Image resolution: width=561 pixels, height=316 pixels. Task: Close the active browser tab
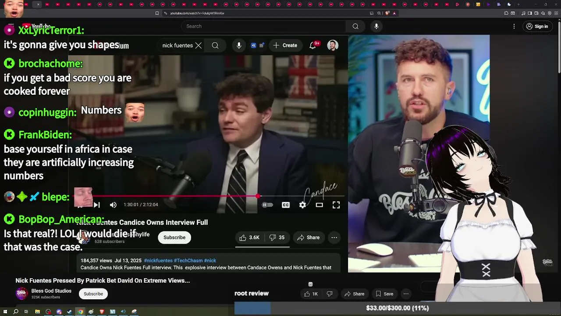pyautogui.click(x=38, y=4)
